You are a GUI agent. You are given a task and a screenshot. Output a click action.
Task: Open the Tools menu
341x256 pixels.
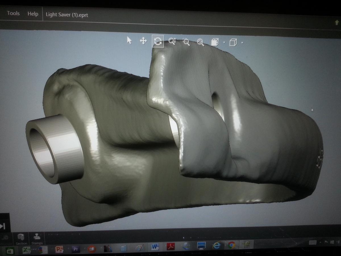point(13,13)
